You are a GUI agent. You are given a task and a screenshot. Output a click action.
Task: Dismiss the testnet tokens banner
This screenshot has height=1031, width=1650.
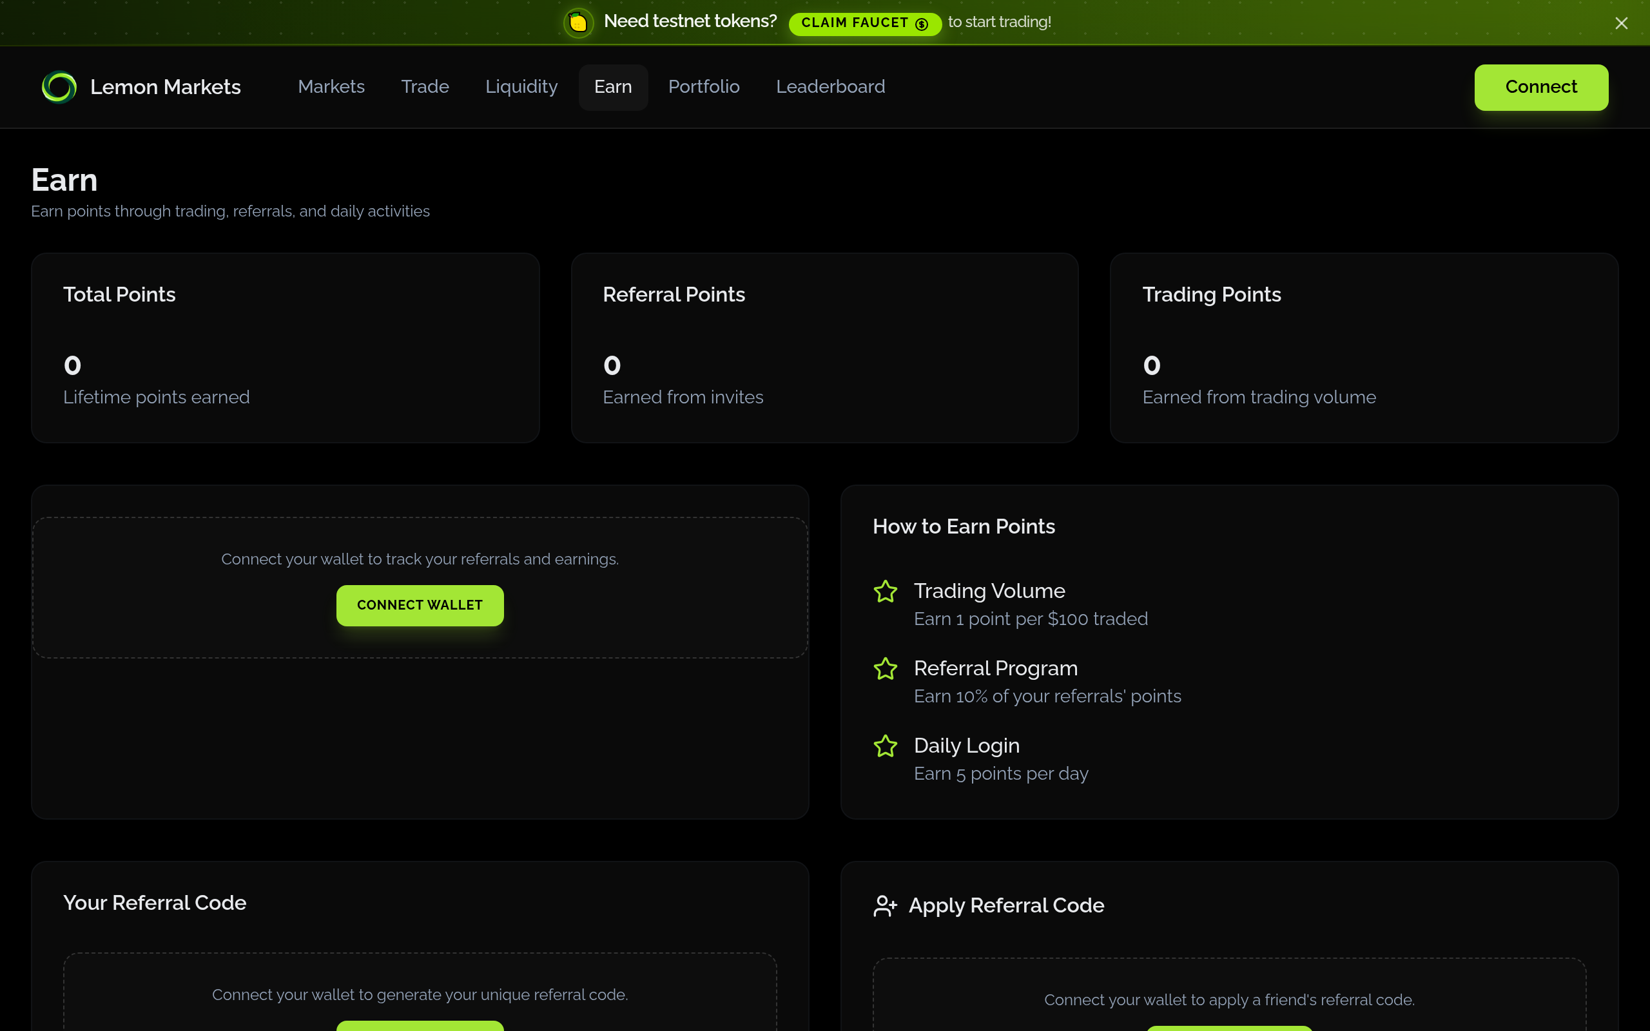(1621, 23)
